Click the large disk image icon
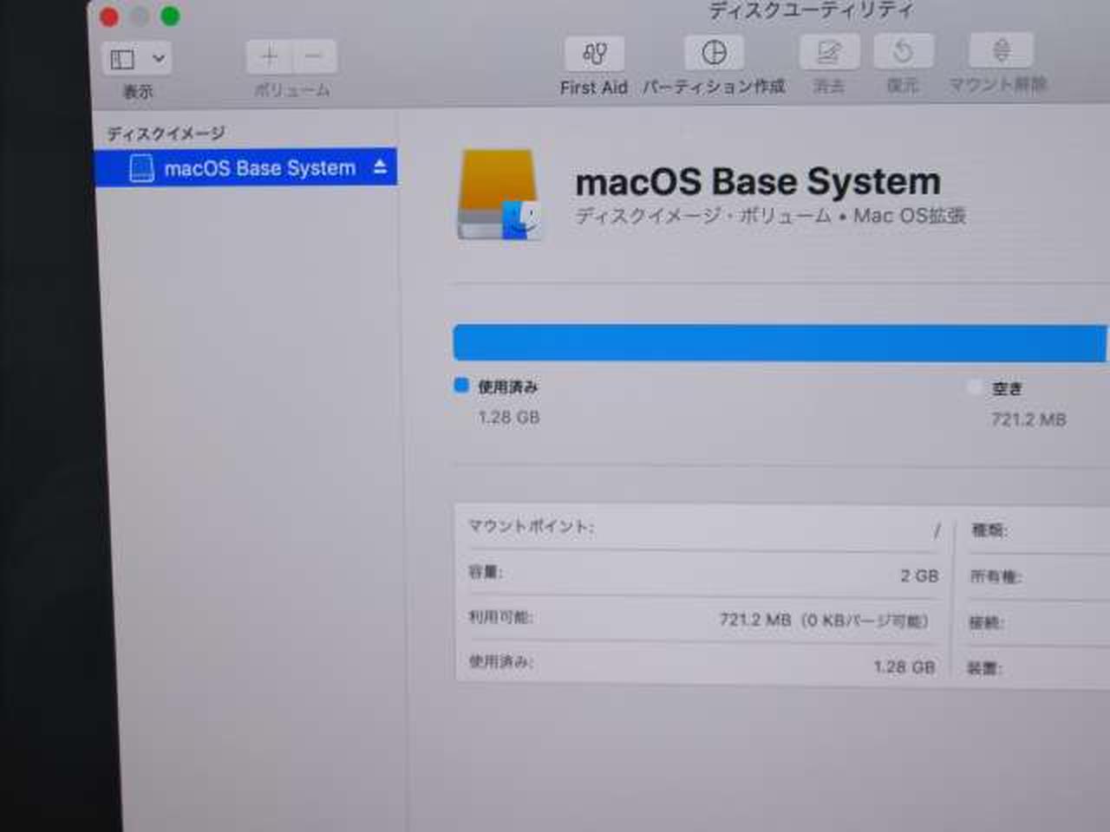1110x832 pixels. click(499, 196)
